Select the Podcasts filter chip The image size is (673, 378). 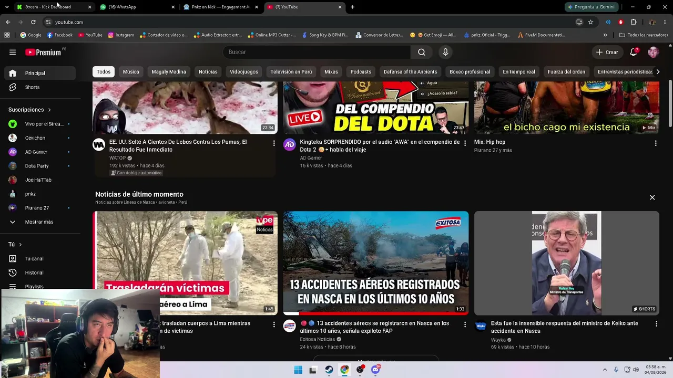[361, 72]
